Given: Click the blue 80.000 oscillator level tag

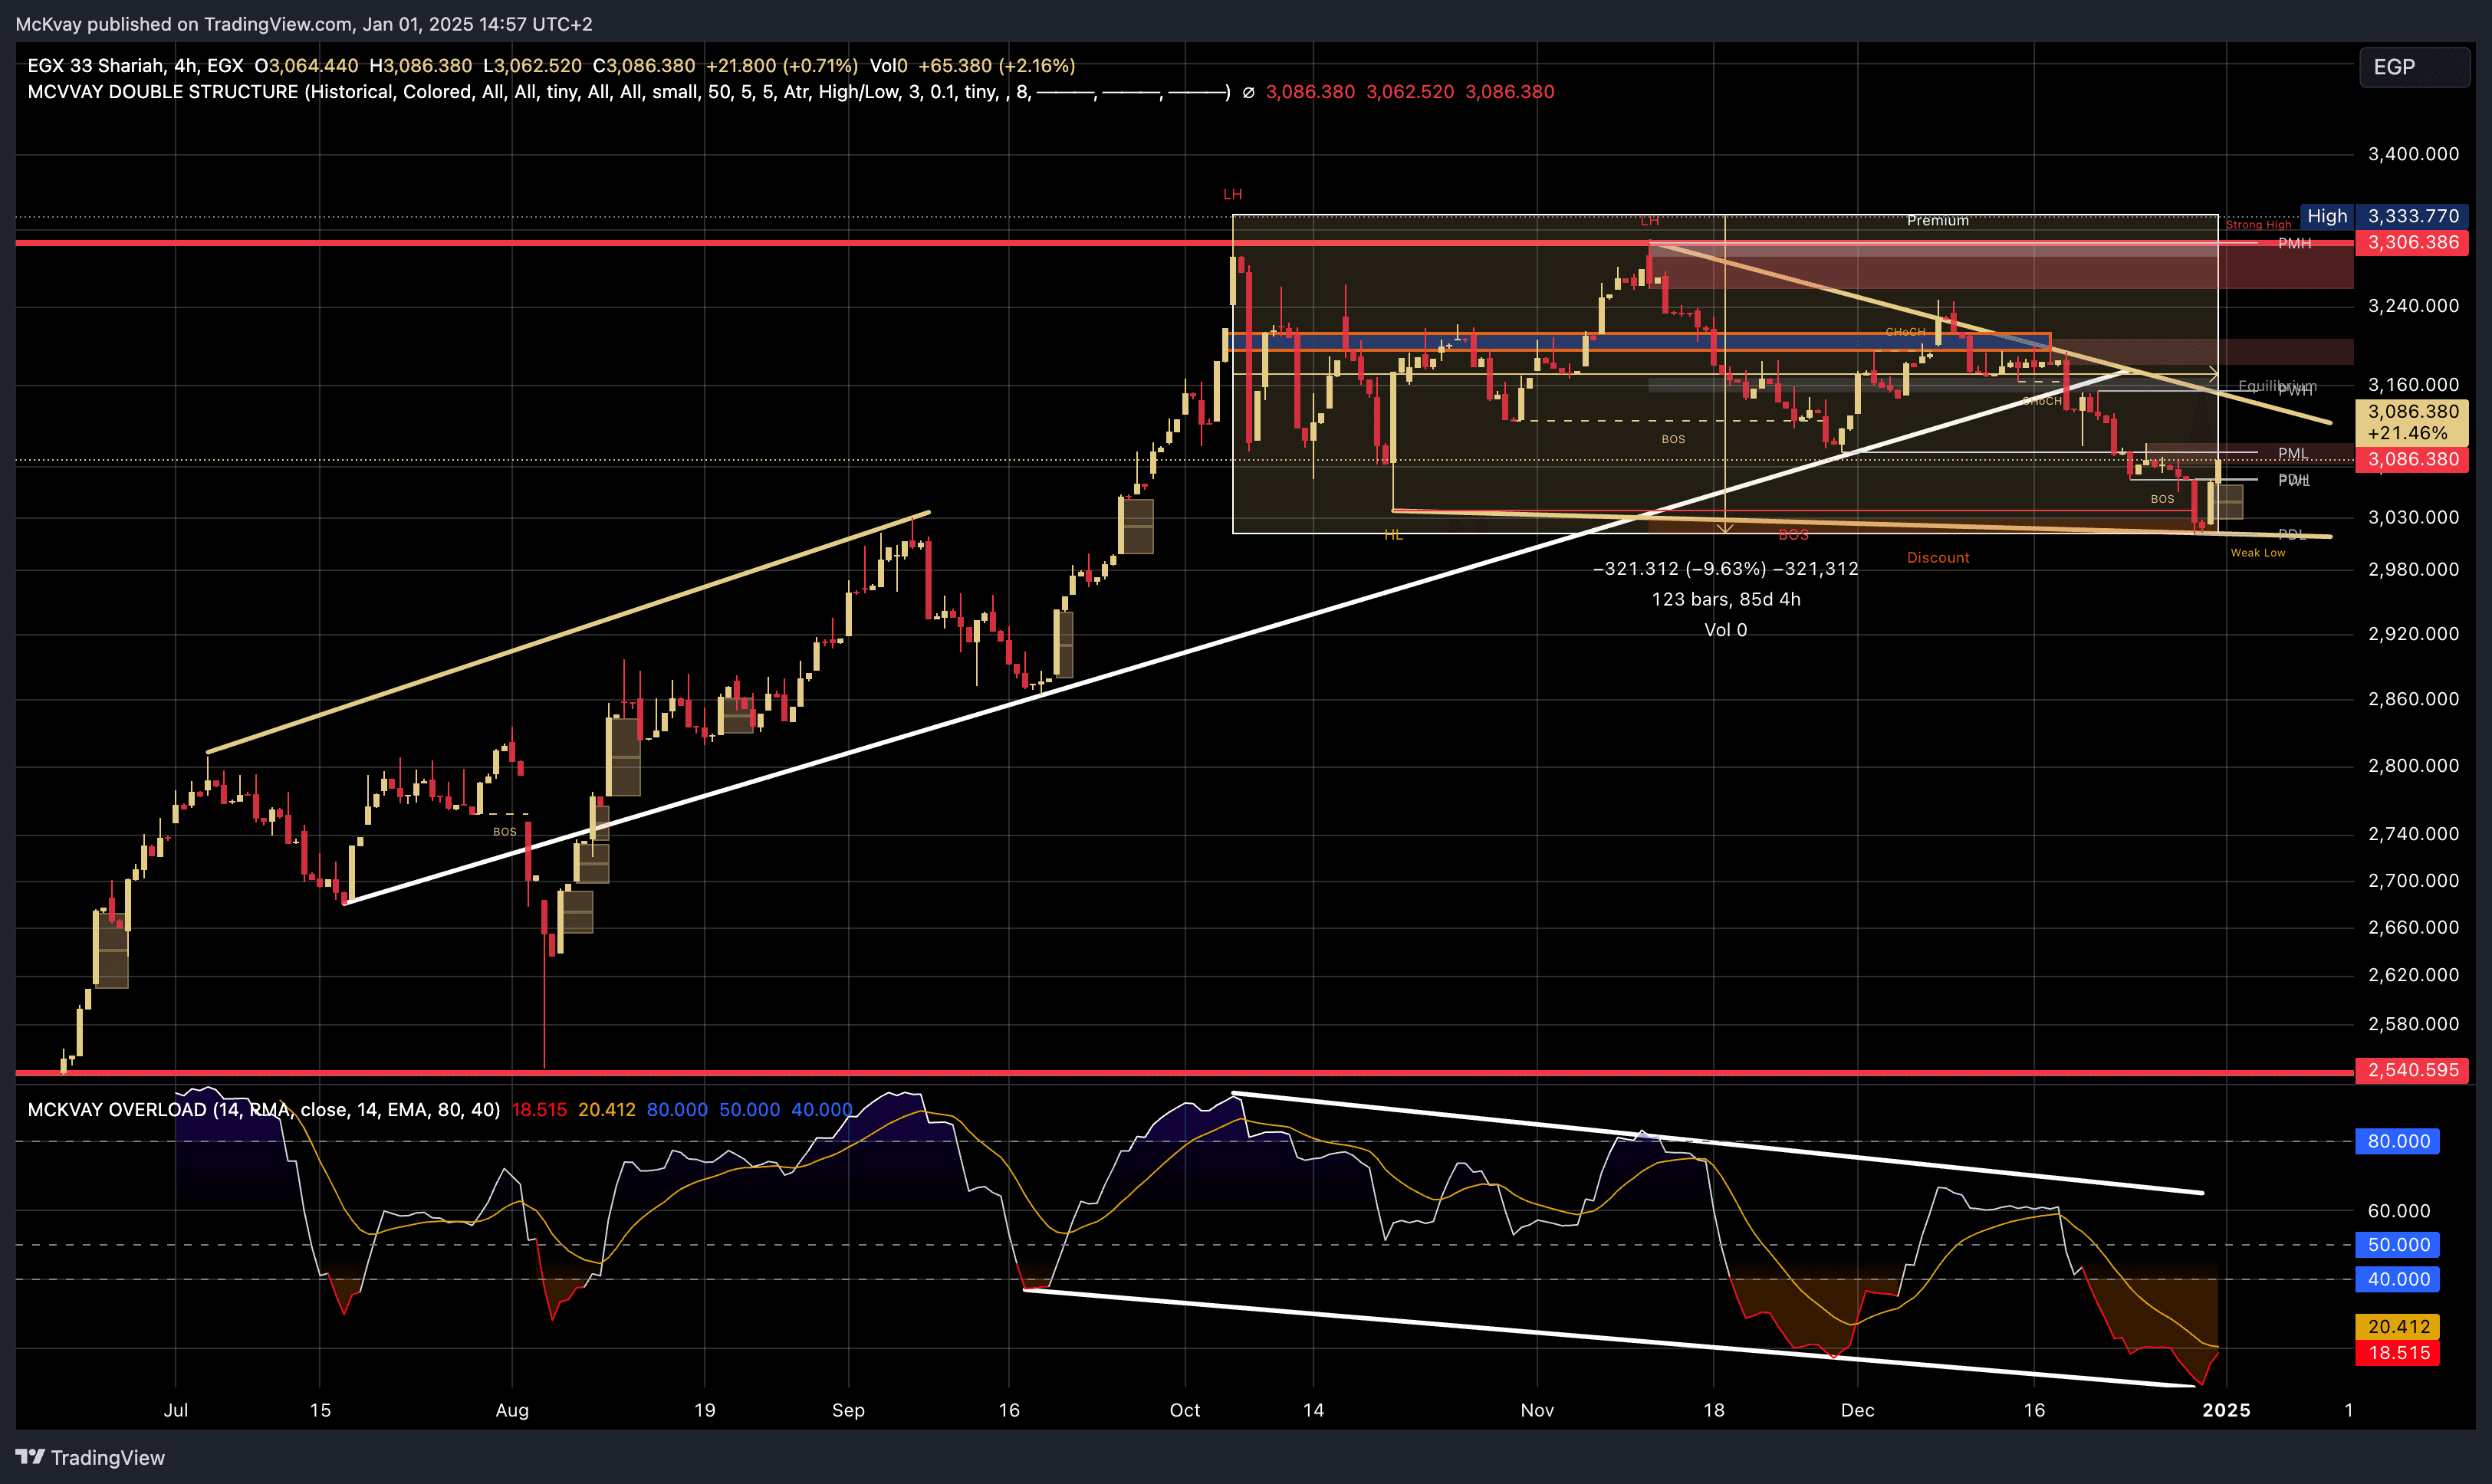Looking at the screenshot, I should pyautogui.click(x=2397, y=1141).
